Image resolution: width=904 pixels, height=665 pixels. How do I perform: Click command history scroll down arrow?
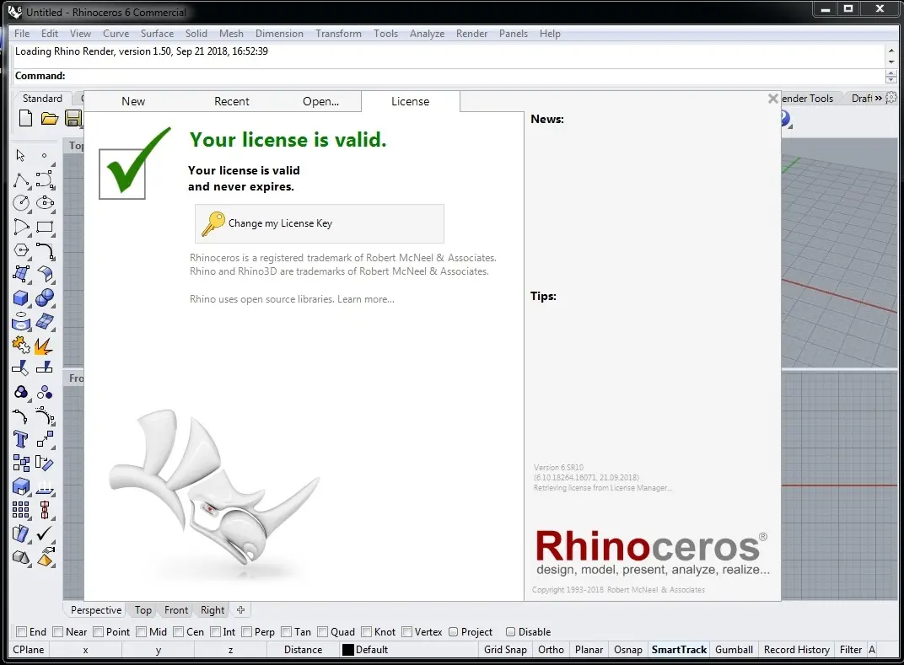[x=891, y=62]
